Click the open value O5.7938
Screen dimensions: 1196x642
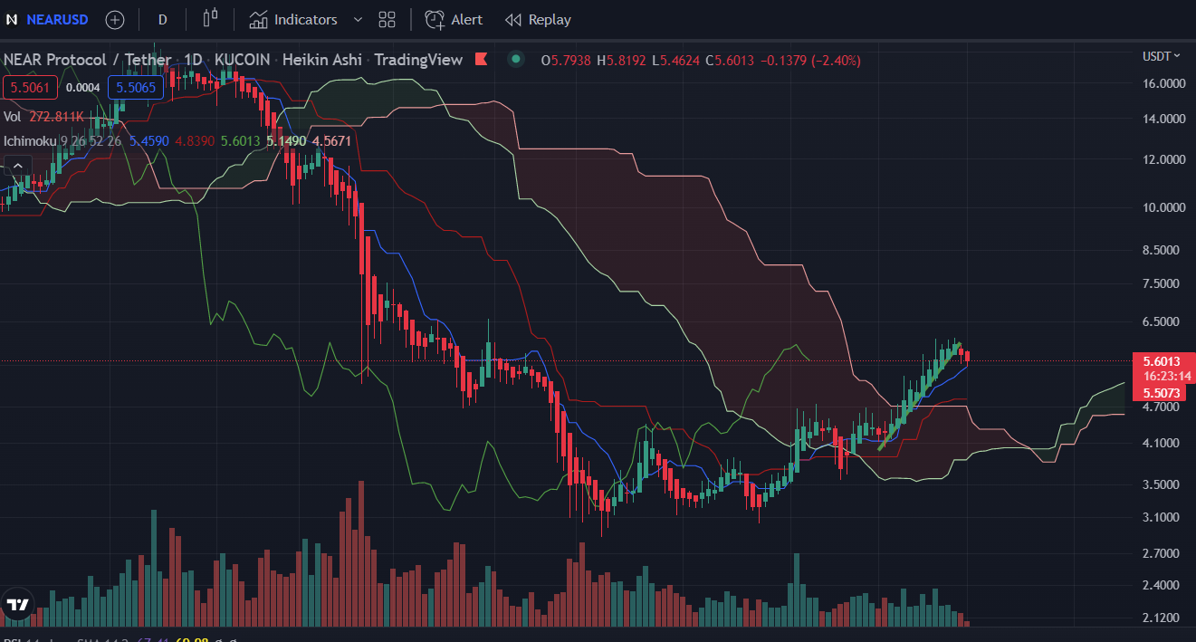point(566,60)
